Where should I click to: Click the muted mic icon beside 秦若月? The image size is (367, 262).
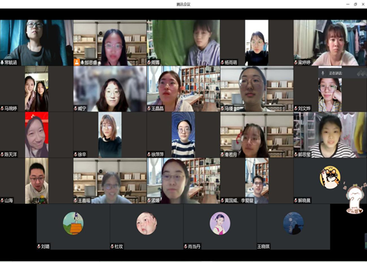[223, 155]
